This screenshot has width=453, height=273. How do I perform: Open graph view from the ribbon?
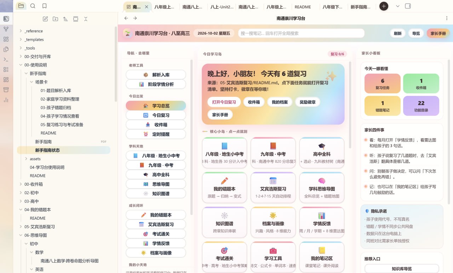[6, 29]
